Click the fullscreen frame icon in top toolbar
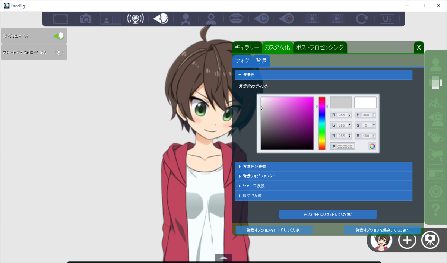The height and width of the screenshot is (263, 447). click(x=61, y=19)
